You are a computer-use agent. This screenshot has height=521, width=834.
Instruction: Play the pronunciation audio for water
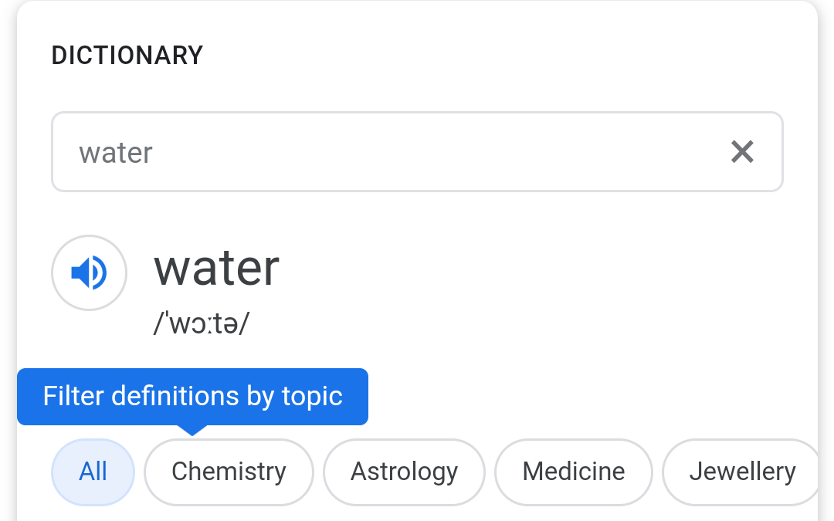pyautogui.click(x=90, y=273)
